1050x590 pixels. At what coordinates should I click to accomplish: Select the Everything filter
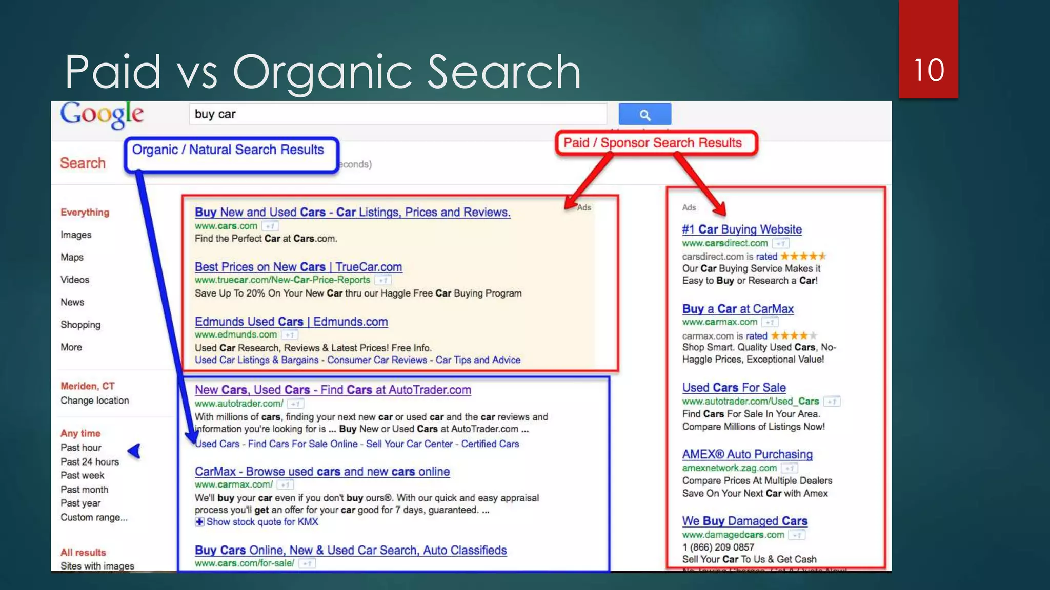click(x=85, y=212)
